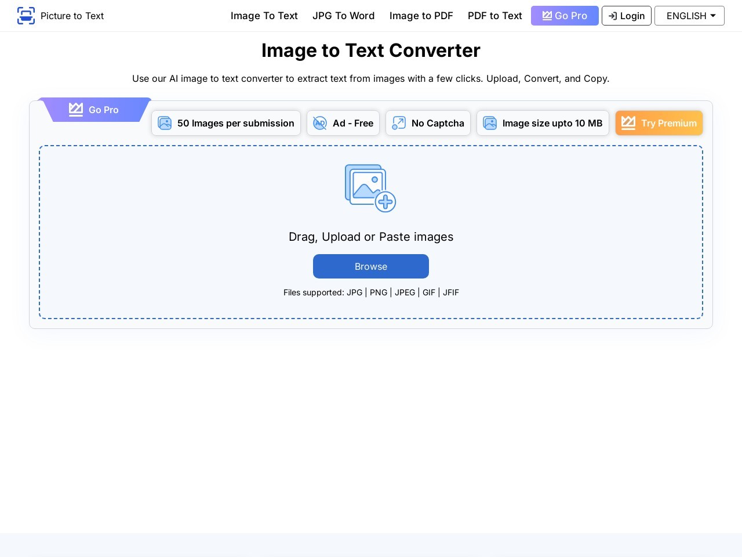The height and width of the screenshot is (557, 742).
Task: Click the crown icon in Go Pro ribbon
Action: [76, 109]
